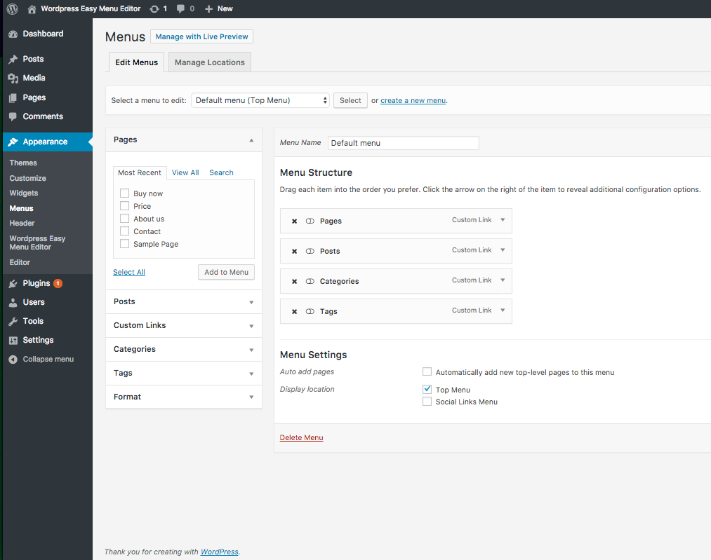Viewport: 711px width, 560px height.
Task: Open configuration options for the Categories menu item
Action: [x=502, y=281]
